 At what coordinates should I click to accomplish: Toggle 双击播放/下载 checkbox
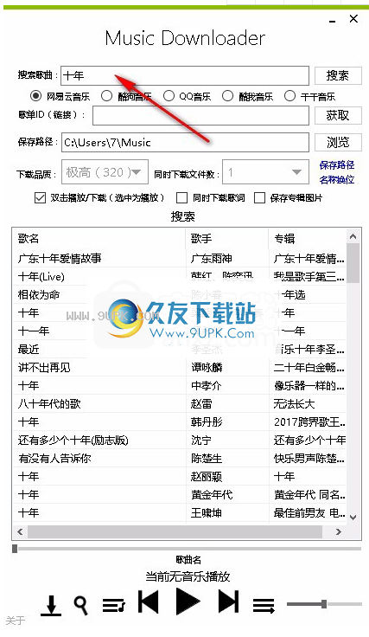[x=40, y=198]
